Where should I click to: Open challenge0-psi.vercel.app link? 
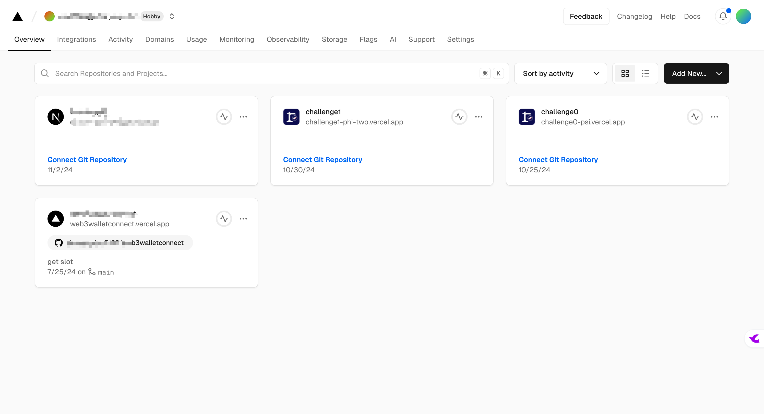pos(583,122)
